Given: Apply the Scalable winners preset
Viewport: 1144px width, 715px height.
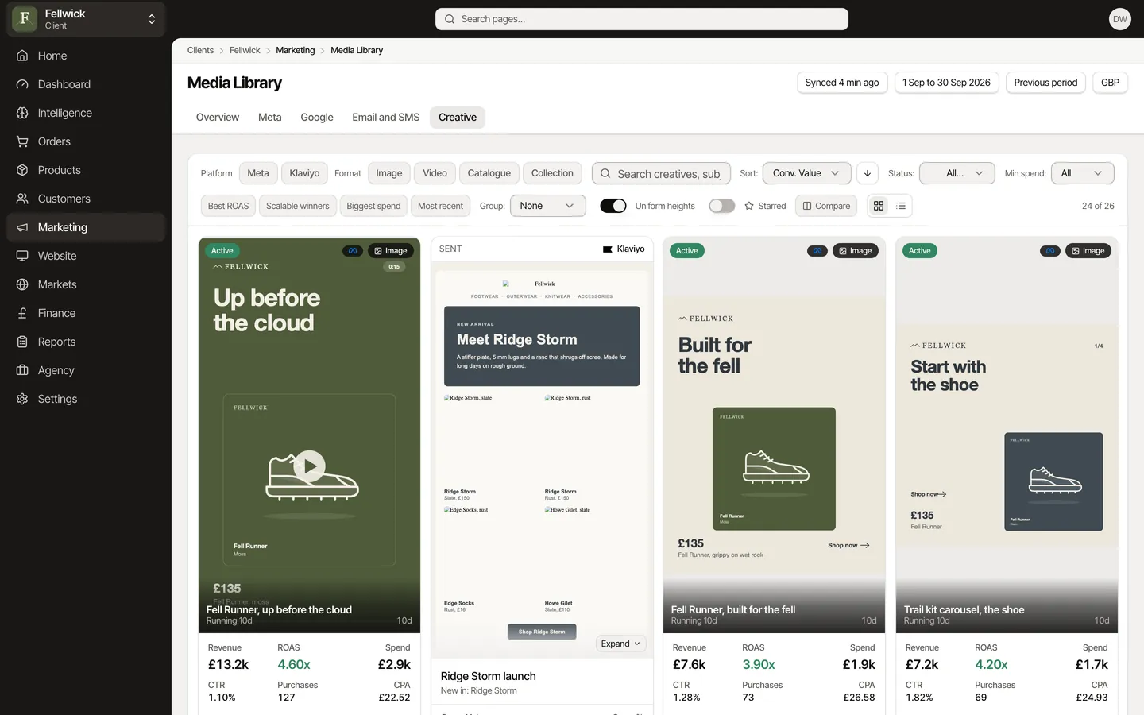Looking at the screenshot, I should 297,206.
